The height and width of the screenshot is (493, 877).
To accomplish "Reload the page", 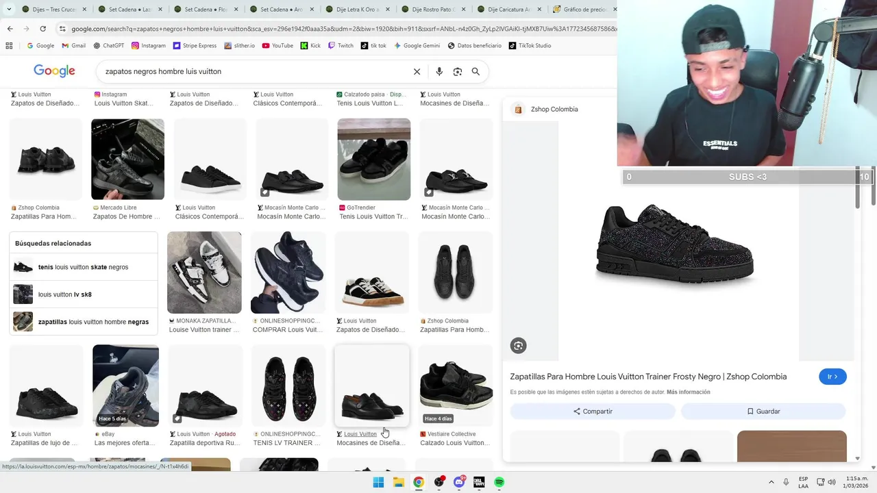I will coord(42,29).
